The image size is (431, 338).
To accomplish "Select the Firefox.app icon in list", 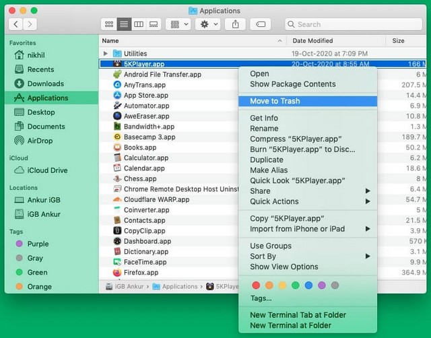I will pyautogui.click(x=117, y=273).
